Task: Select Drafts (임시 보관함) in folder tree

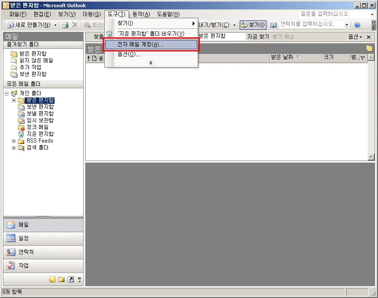Action: (36, 120)
